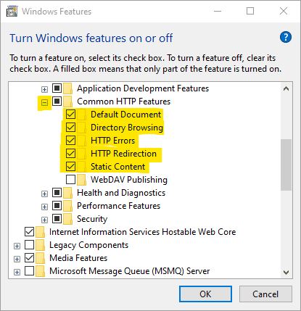Viewport: 301px width, 311px height.
Task: Click the folder icon beside Application Development Features
Action: [x=68, y=88]
